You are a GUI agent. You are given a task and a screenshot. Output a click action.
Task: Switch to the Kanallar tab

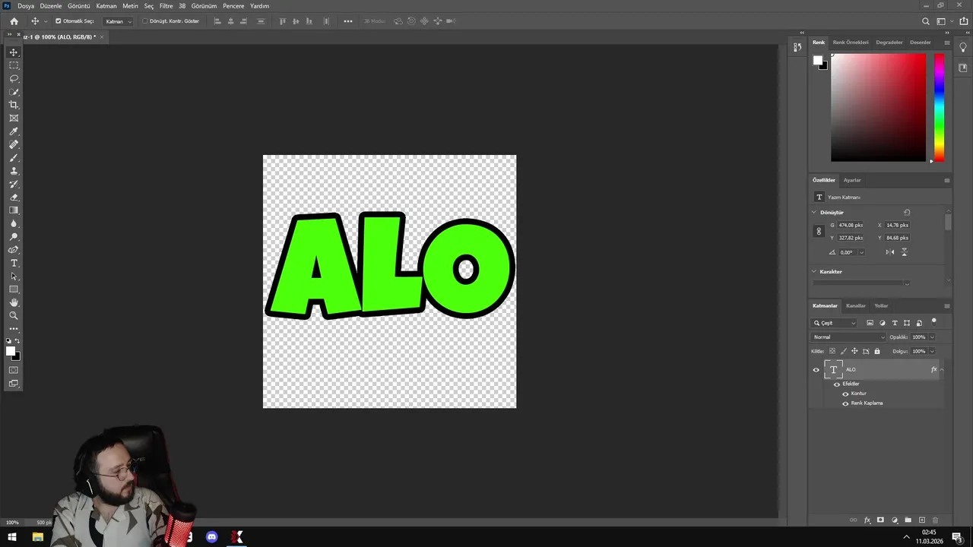[x=856, y=305]
